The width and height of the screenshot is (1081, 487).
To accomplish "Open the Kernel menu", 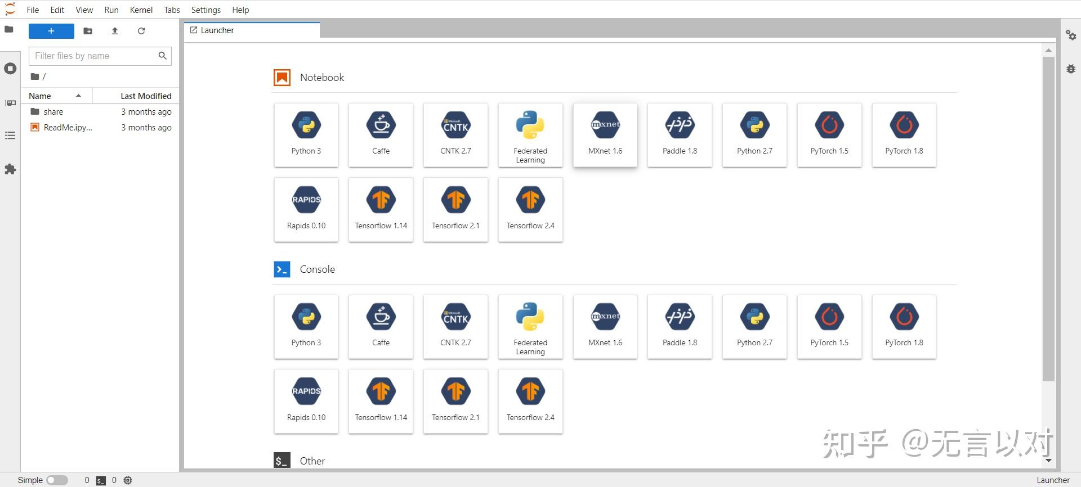I will [141, 10].
